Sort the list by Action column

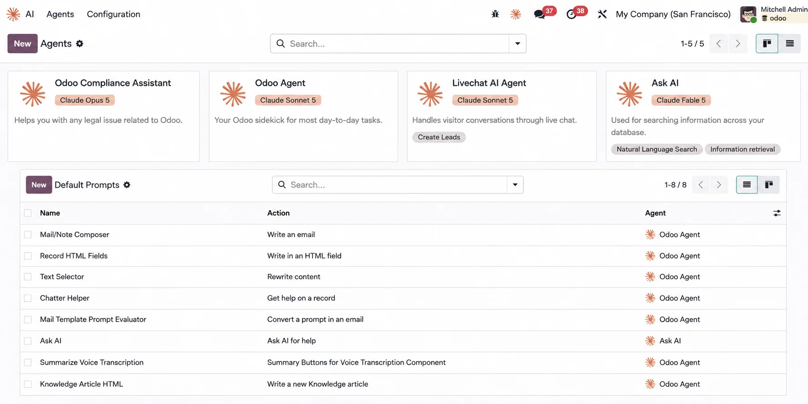(x=278, y=213)
